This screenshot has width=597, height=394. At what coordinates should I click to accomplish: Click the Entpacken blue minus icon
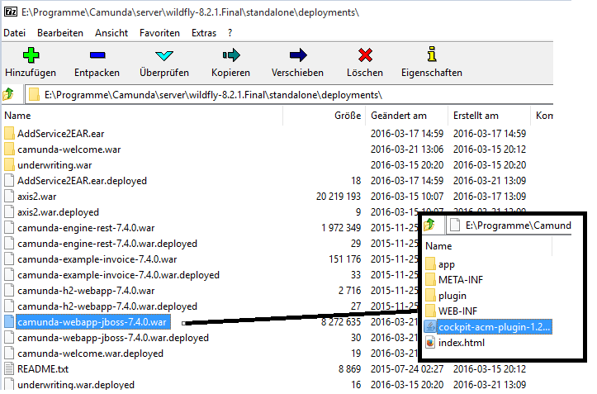coord(97,55)
